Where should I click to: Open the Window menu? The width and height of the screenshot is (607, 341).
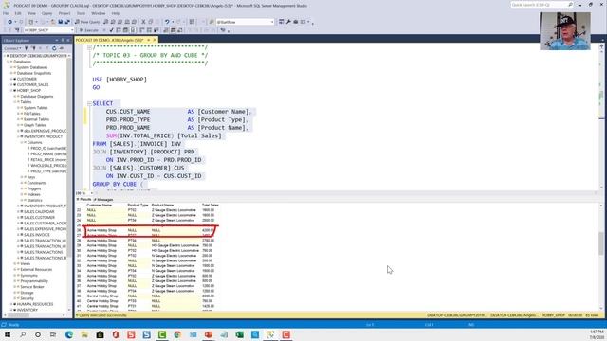click(99, 13)
